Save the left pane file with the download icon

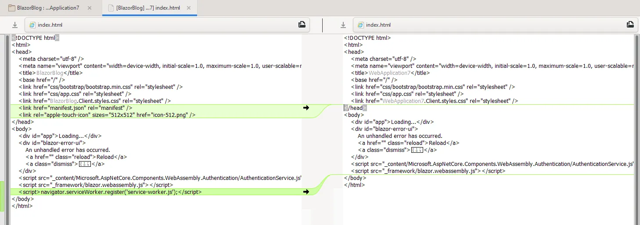click(x=15, y=25)
